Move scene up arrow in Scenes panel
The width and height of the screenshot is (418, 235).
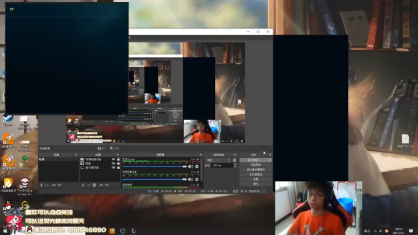[x=54, y=185]
